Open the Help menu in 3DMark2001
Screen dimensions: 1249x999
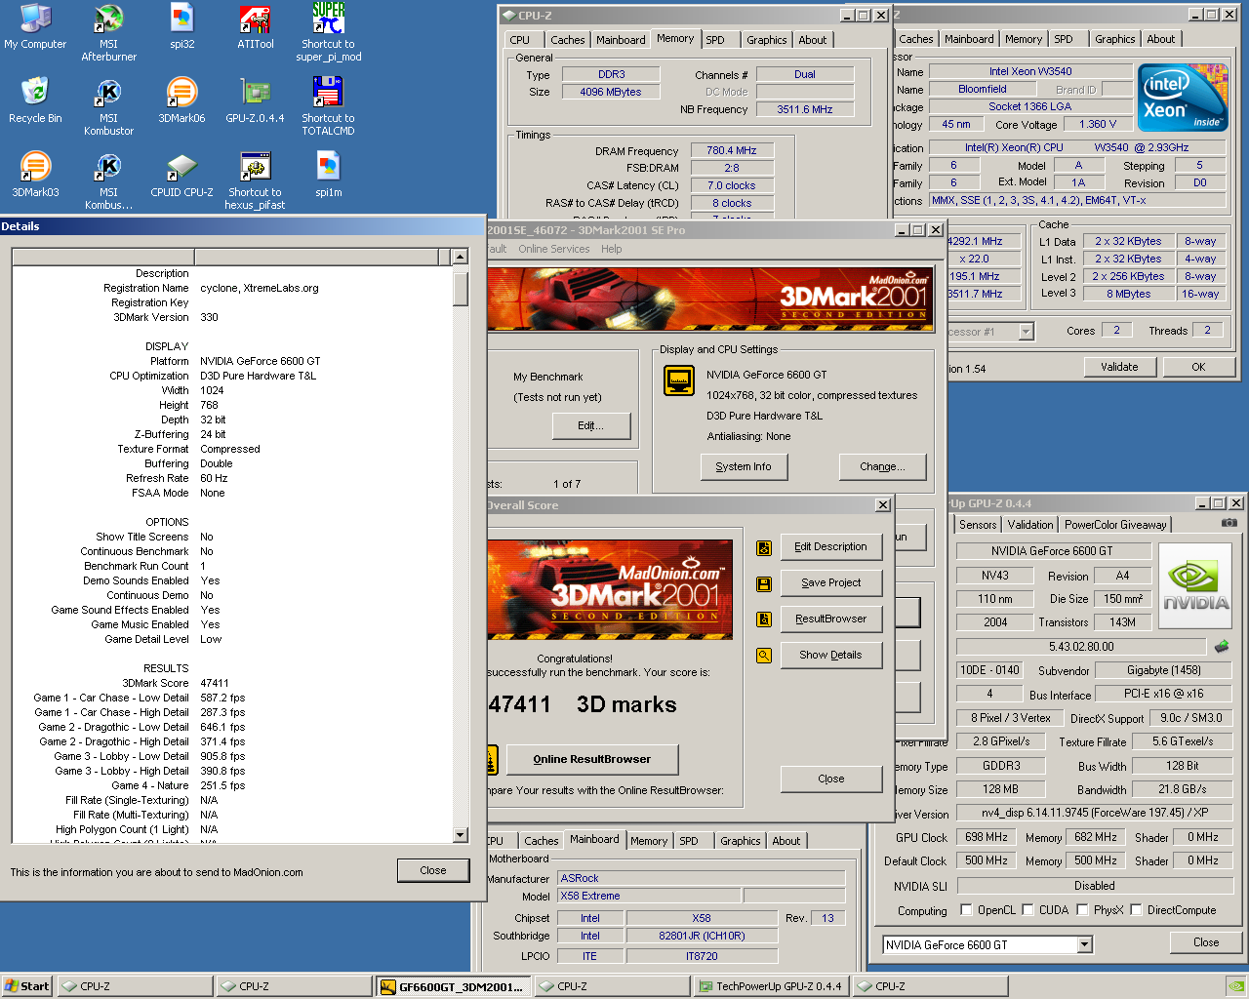611,249
